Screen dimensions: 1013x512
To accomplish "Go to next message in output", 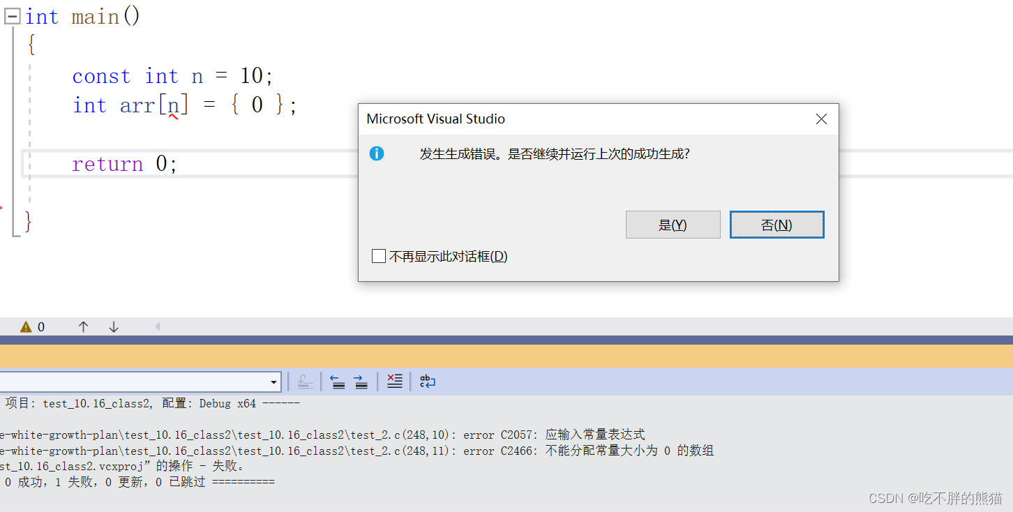I will coord(361,382).
